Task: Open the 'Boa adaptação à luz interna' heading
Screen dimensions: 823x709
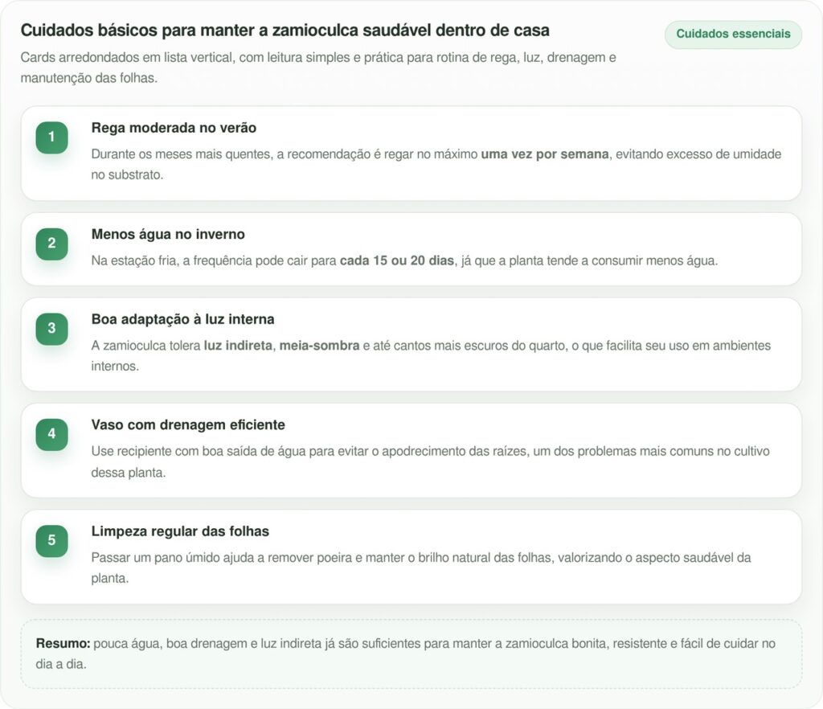Action: [x=182, y=320]
